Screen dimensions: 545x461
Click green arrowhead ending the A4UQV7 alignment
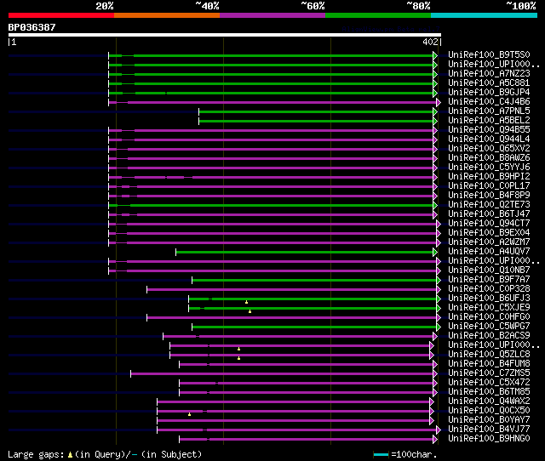click(x=435, y=253)
